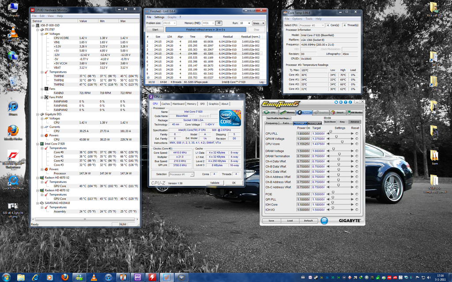Click the Intel Core badge in CPU-Z
The height and width of the screenshot is (282, 452).
pyautogui.click(x=230, y=118)
